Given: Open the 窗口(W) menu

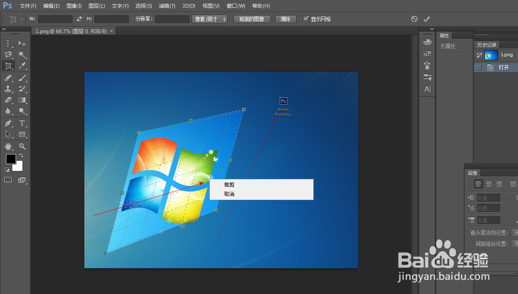Looking at the screenshot, I should 236,6.
